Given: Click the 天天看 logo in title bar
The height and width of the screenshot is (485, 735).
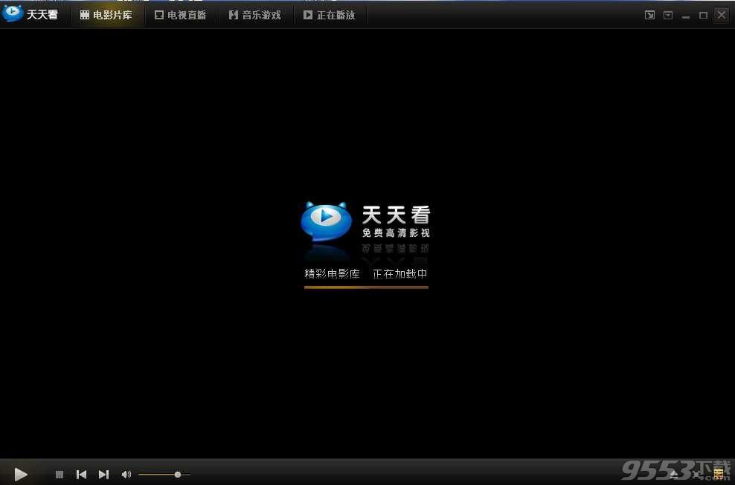Looking at the screenshot, I should pyautogui.click(x=31, y=14).
